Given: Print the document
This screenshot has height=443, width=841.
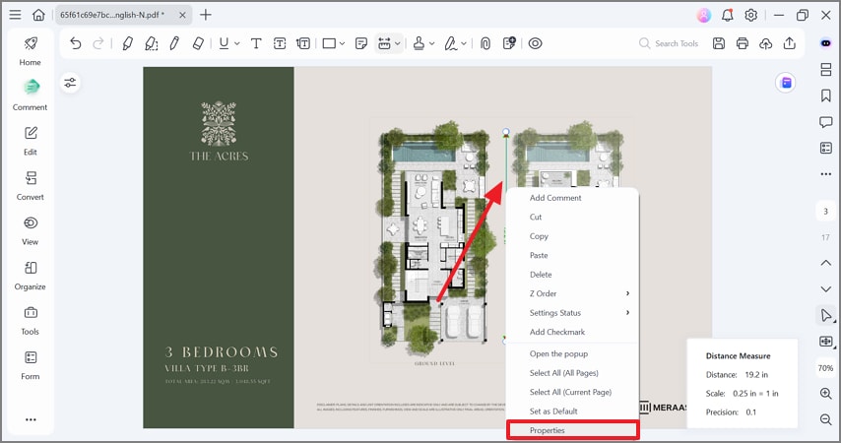Looking at the screenshot, I should click(x=743, y=43).
